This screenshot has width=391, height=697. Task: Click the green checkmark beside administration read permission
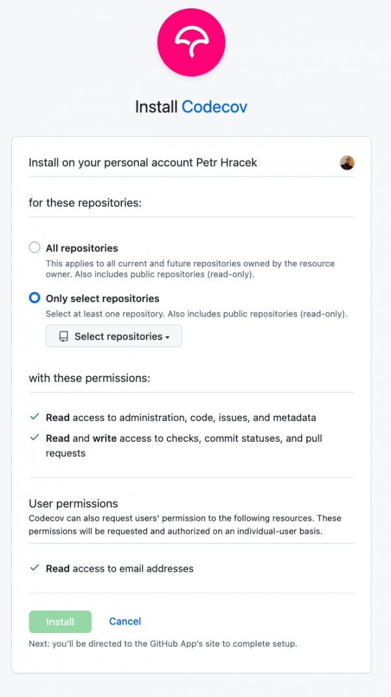pyautogui.click(x=35, y=416)
